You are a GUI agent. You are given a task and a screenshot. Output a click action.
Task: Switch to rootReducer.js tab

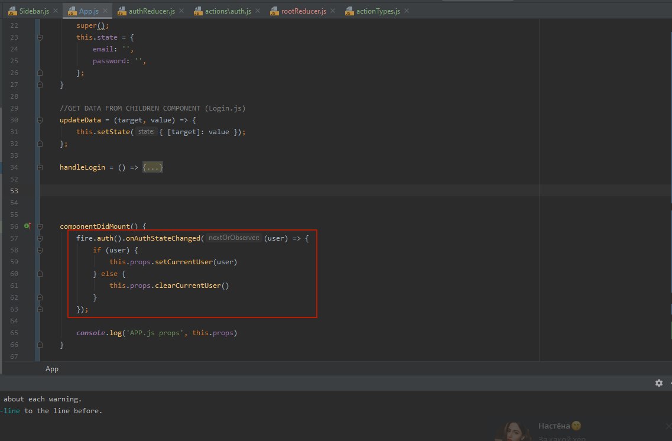303,11
